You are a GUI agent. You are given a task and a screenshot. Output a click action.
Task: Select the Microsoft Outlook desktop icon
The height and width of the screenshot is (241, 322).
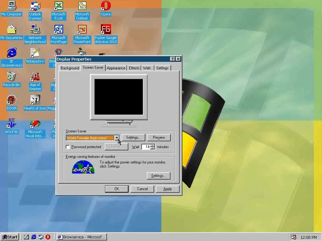[82, 11]
